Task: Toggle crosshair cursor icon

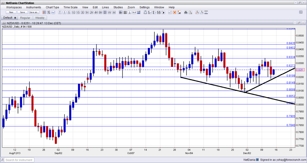Action: [121, 12]
